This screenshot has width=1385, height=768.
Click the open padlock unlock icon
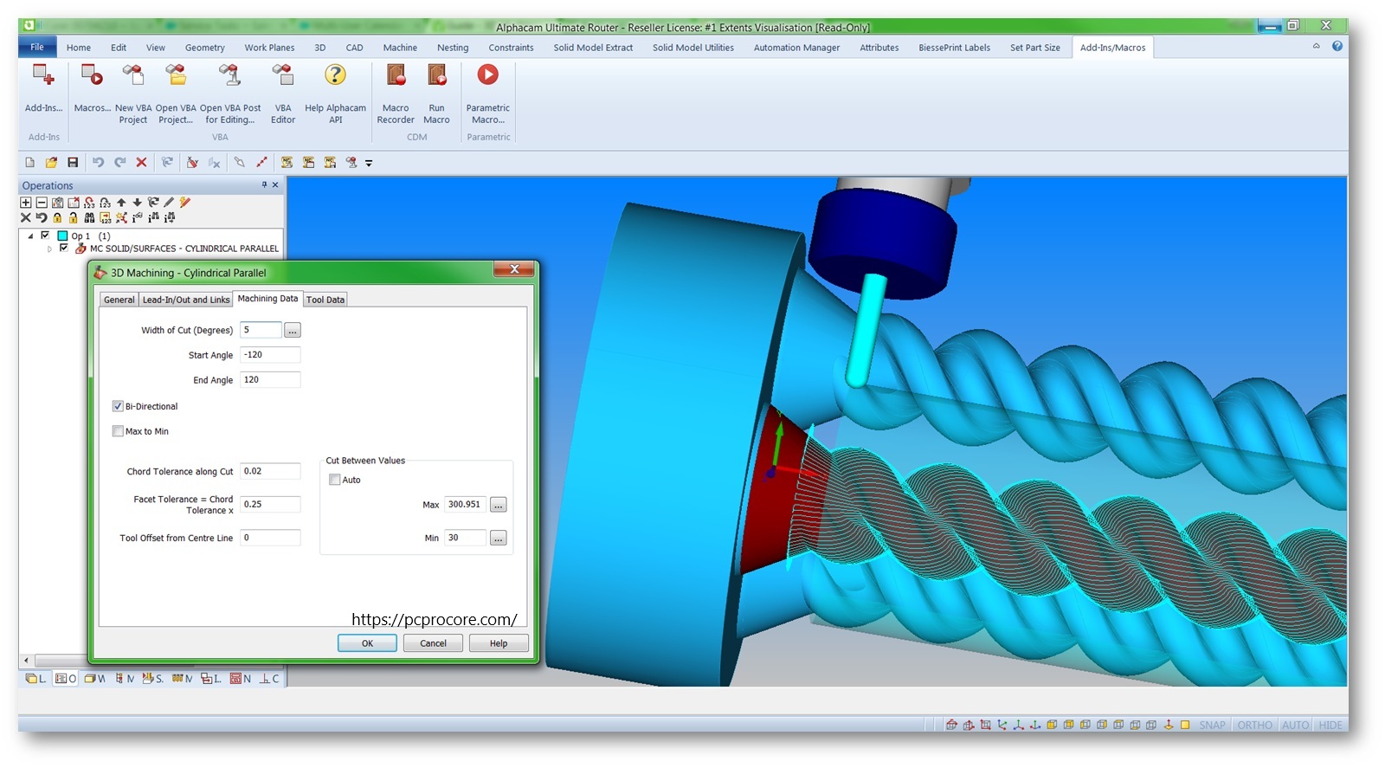pos(73,218)
